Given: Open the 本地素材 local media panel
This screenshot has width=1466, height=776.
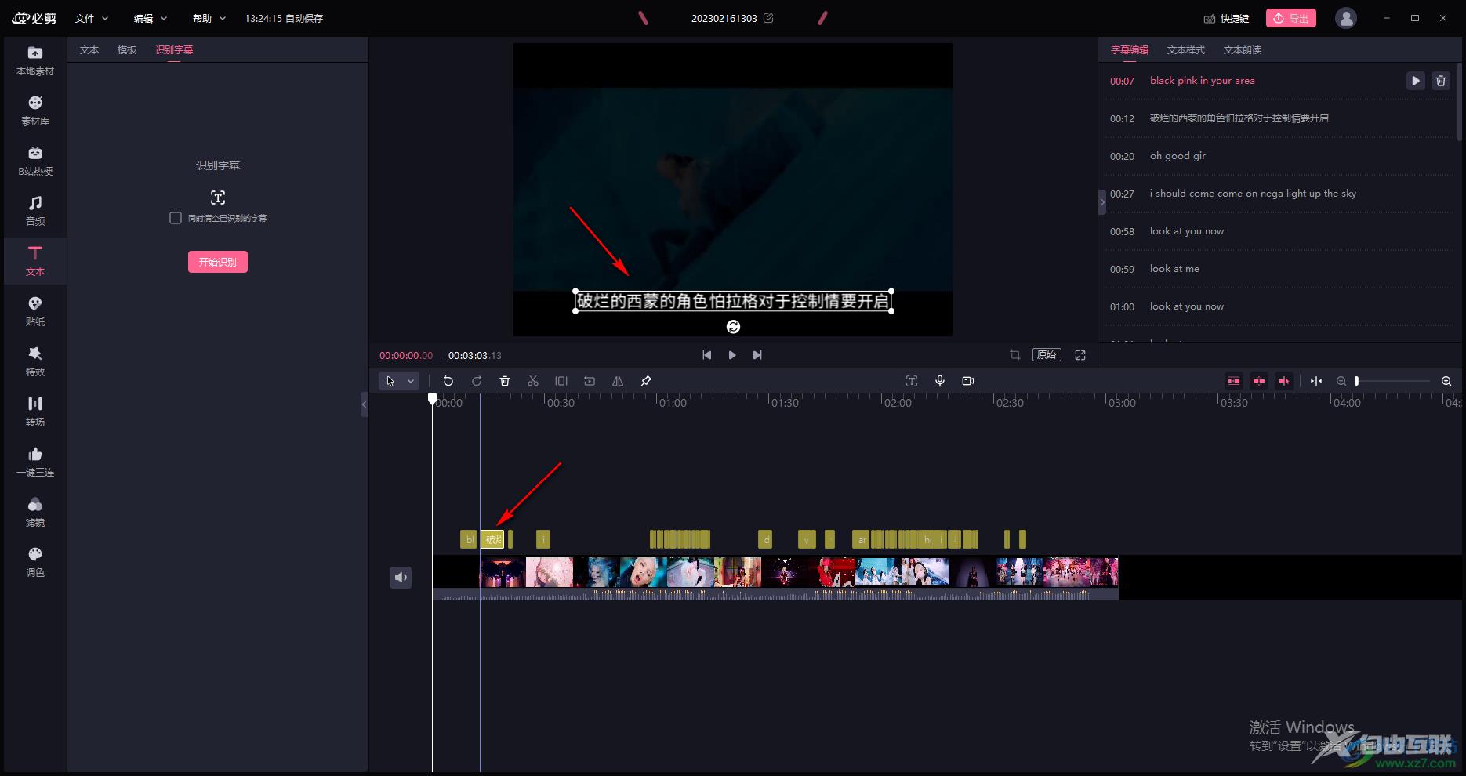Looking at the screenshot, I should pos(35,61).
